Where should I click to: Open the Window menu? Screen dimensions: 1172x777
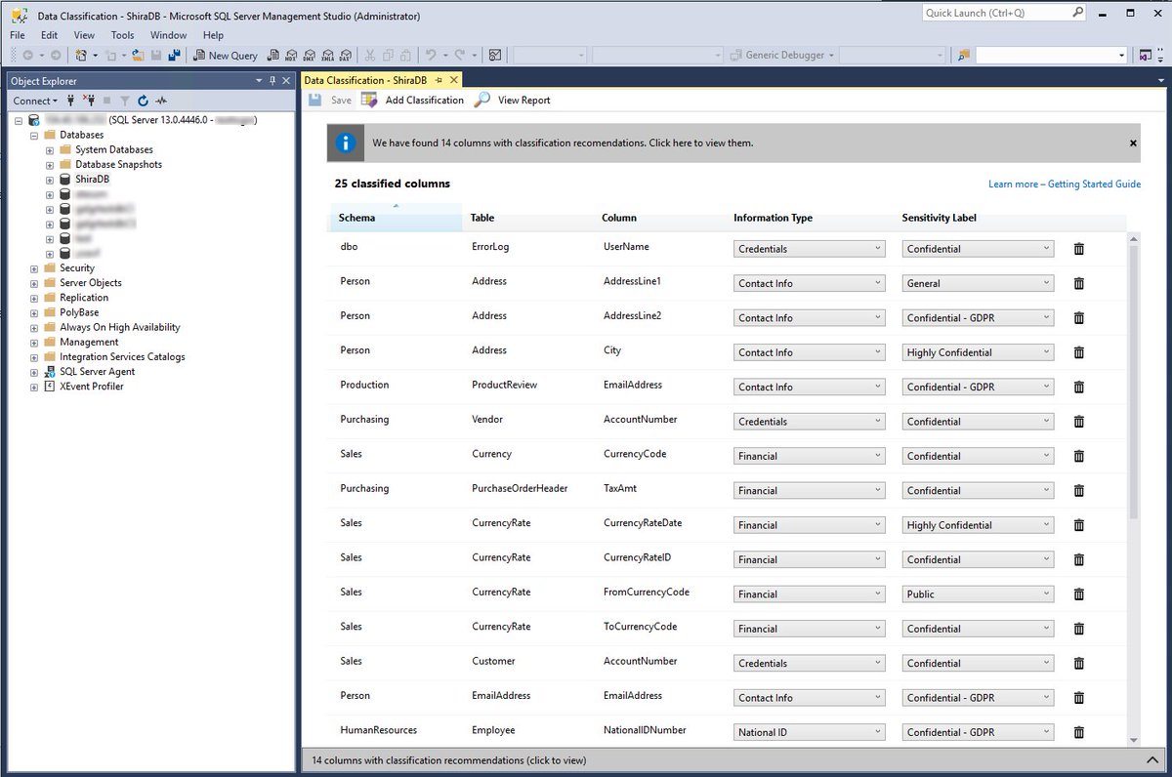point(168,35)
